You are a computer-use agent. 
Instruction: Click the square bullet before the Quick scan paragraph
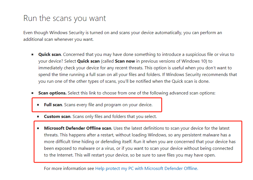(x=32, y=55)
